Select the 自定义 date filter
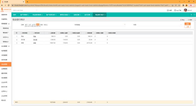This screenshot has height=106, width=196. (x=46, y=25)
